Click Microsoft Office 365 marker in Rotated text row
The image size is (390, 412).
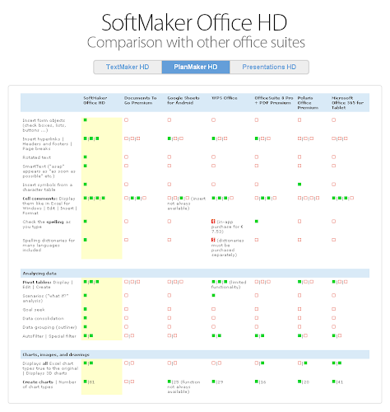click(333, 157)
